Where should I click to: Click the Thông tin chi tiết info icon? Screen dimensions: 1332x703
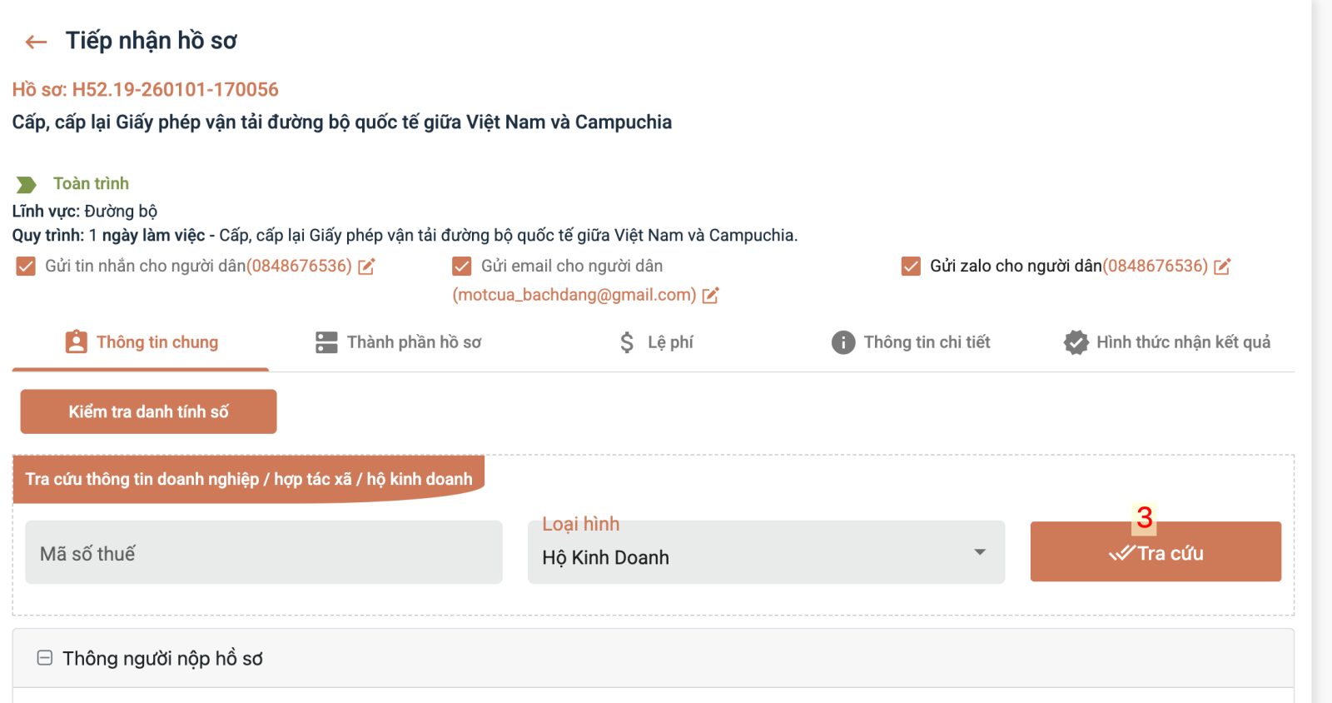click(x=843, y=342)
